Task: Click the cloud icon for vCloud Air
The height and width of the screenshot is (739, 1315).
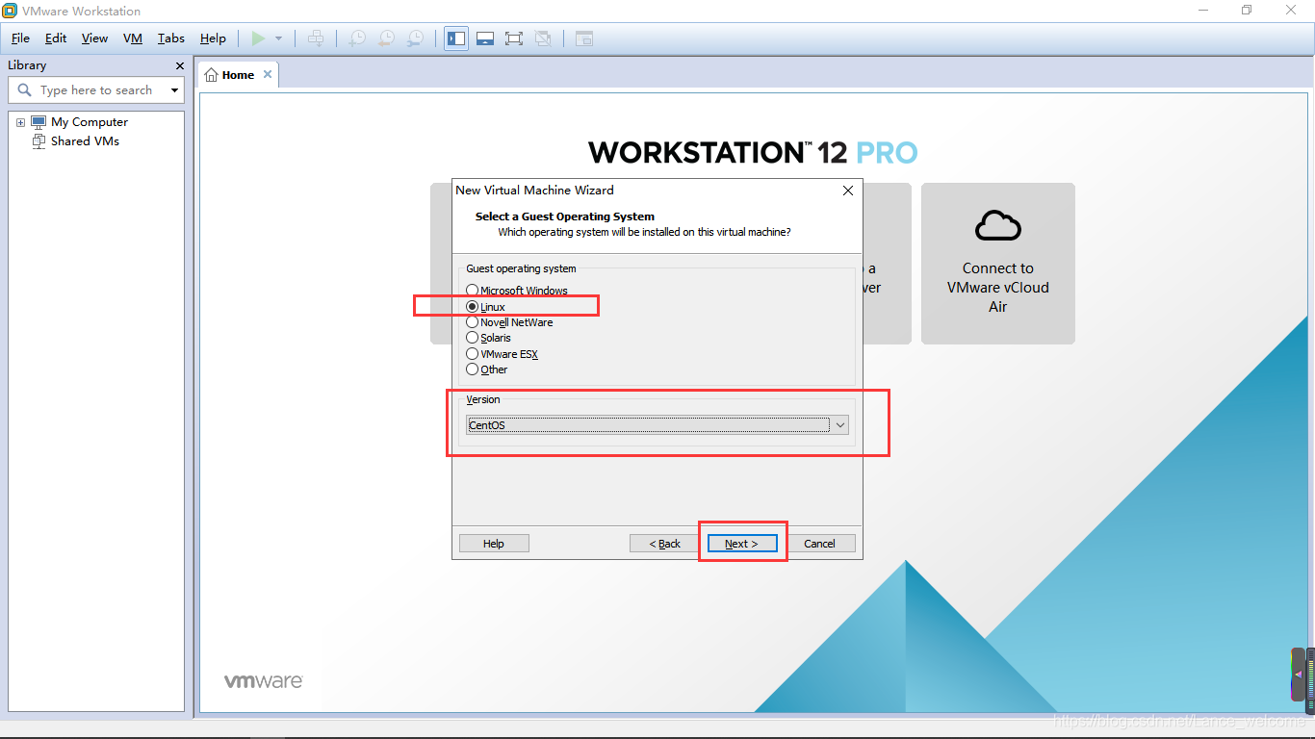Action: (x=998, y=225)
